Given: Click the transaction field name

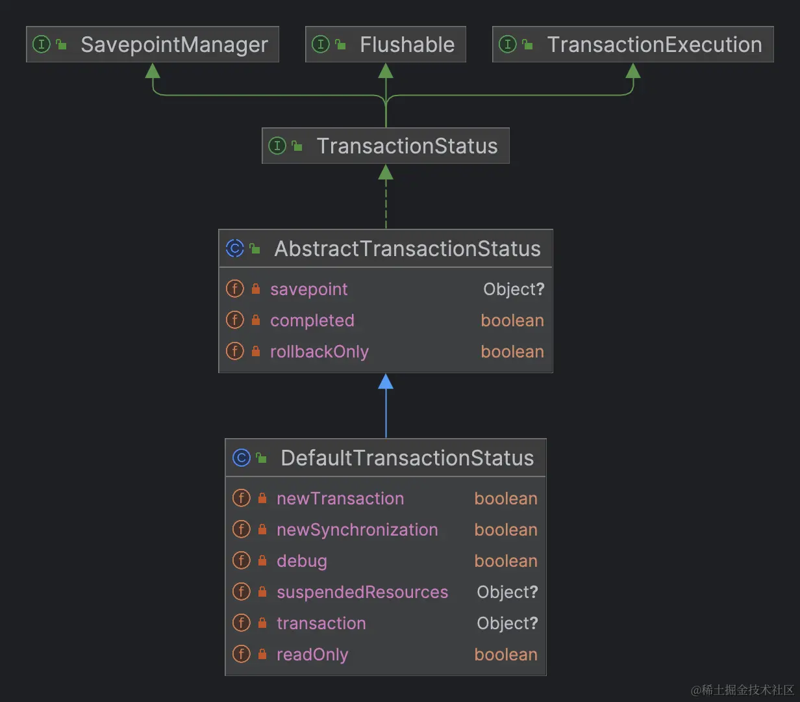Looking at the screenshot, I should [321, 623].
